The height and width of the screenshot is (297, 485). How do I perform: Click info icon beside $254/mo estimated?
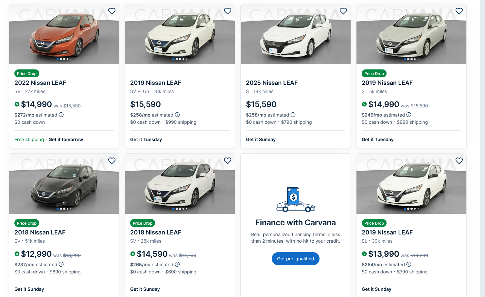point(409,265)
